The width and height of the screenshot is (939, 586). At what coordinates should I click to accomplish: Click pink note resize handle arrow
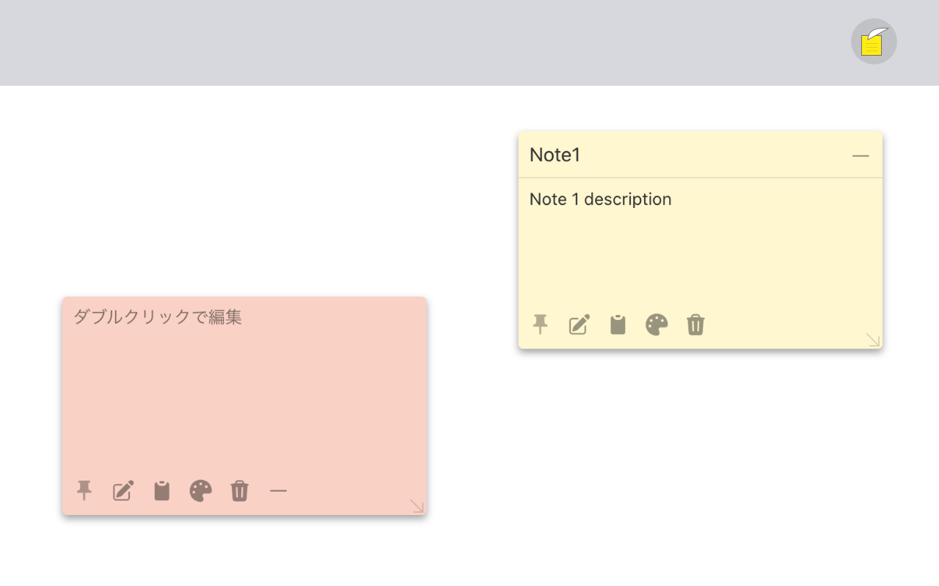click(x=417, y=505)
